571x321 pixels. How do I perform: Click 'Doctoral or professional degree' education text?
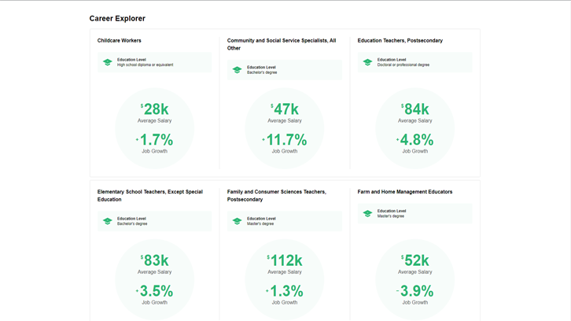click(x=403, y=65)
